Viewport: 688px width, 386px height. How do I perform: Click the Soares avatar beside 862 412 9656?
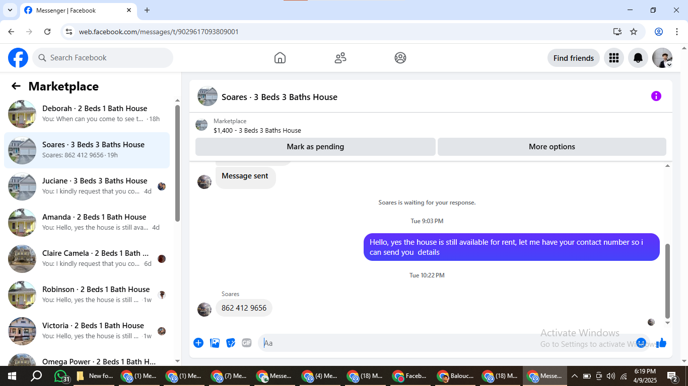[204, 310]
